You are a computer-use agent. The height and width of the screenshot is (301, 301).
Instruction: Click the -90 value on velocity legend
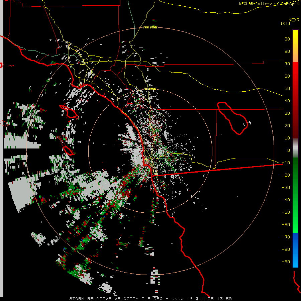(x=286, y=262)
